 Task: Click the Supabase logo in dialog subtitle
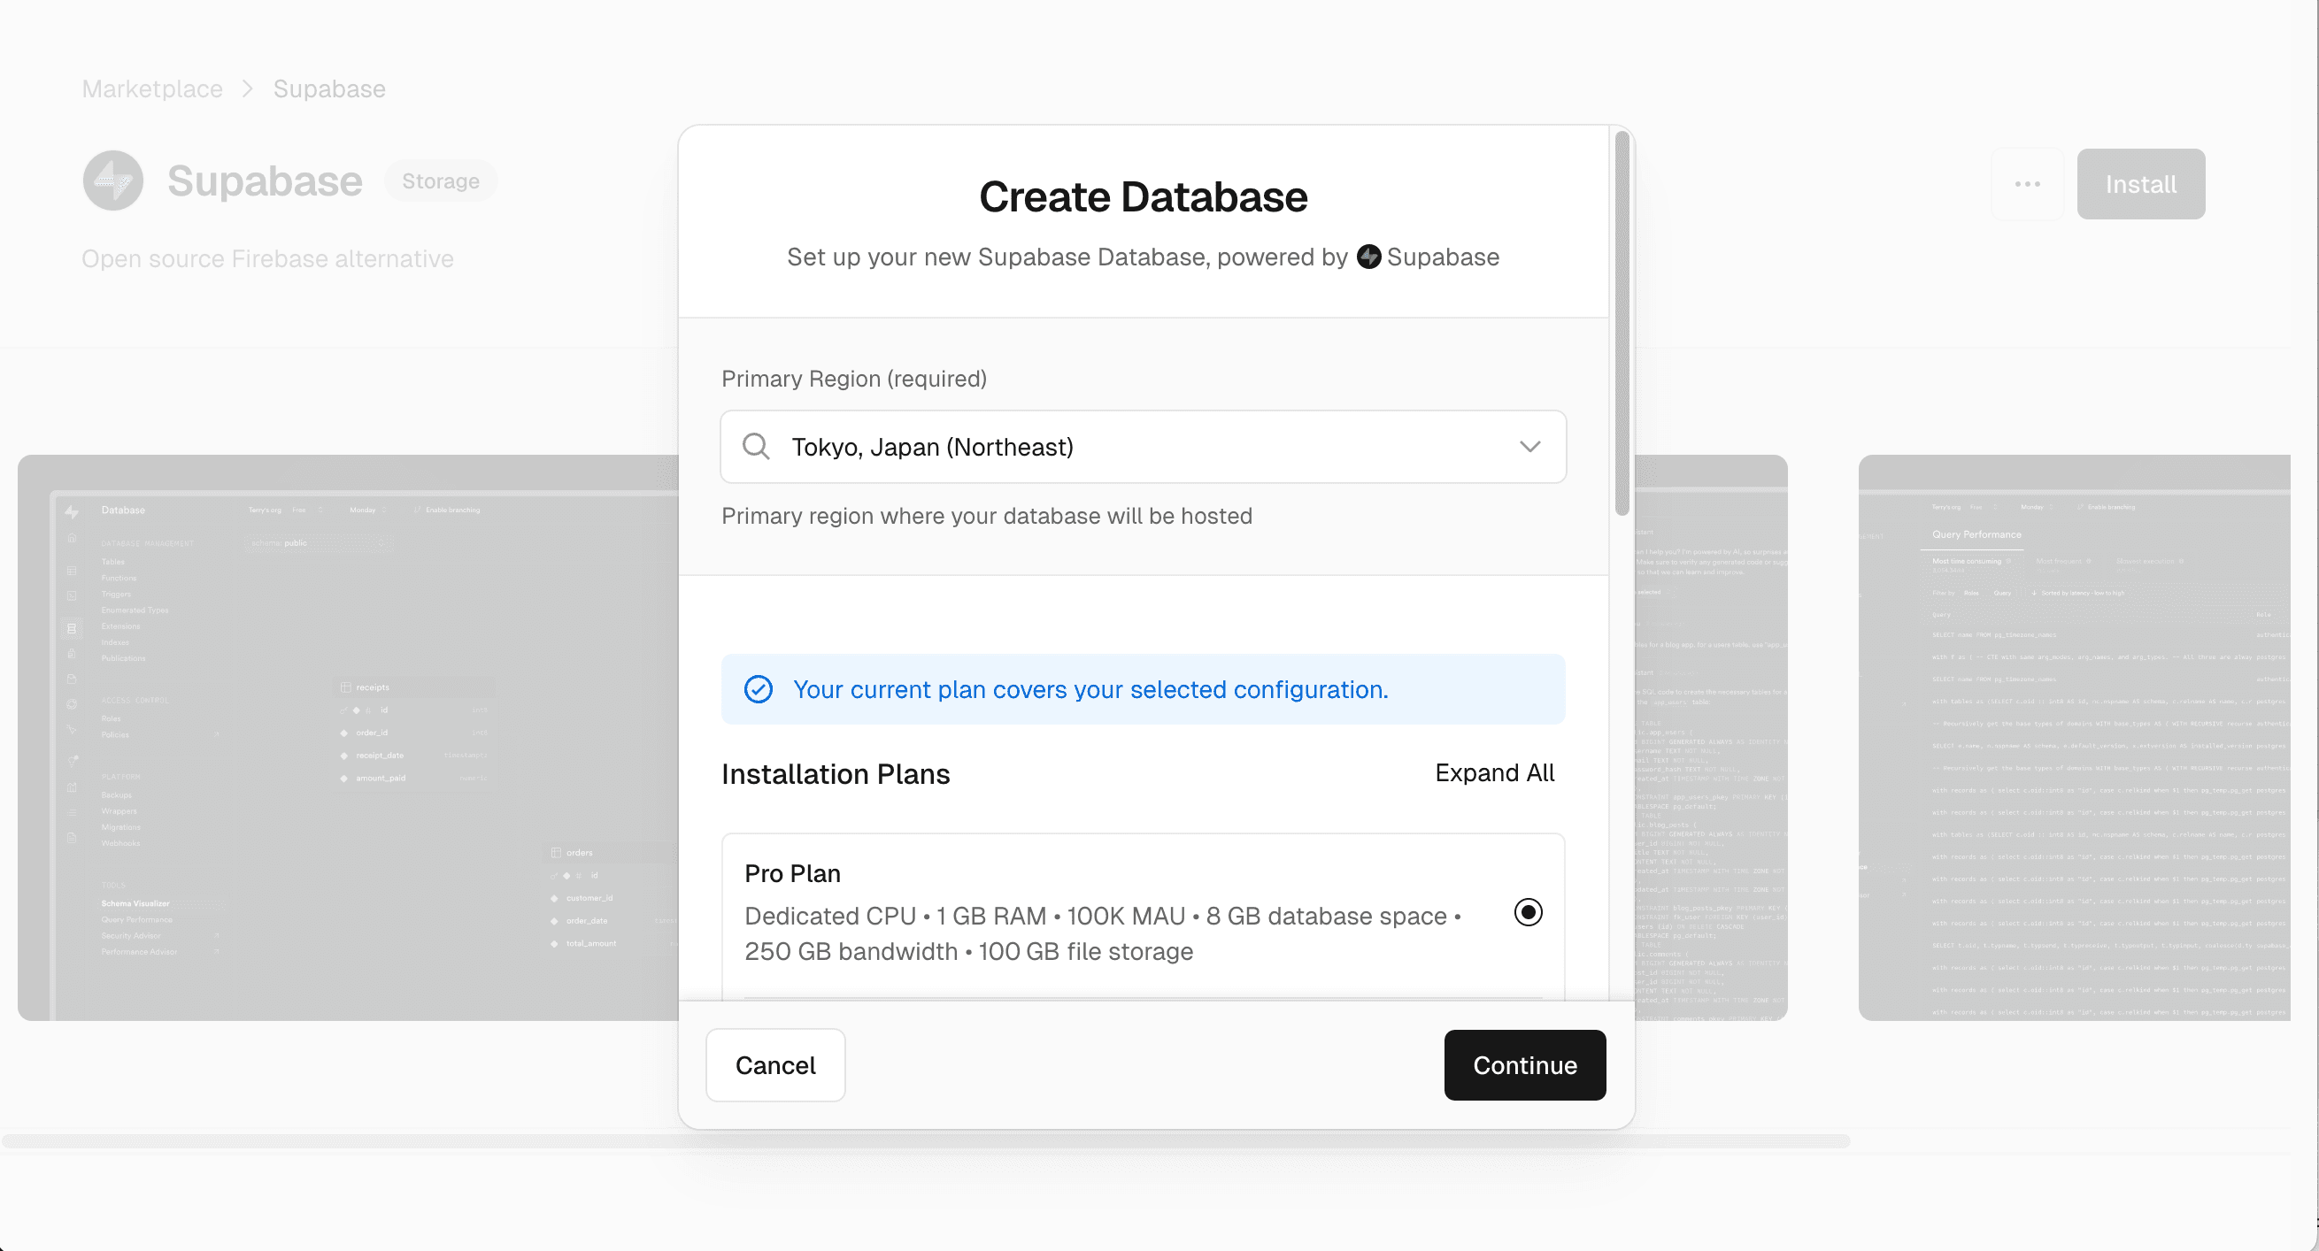tap(1368, 257)
